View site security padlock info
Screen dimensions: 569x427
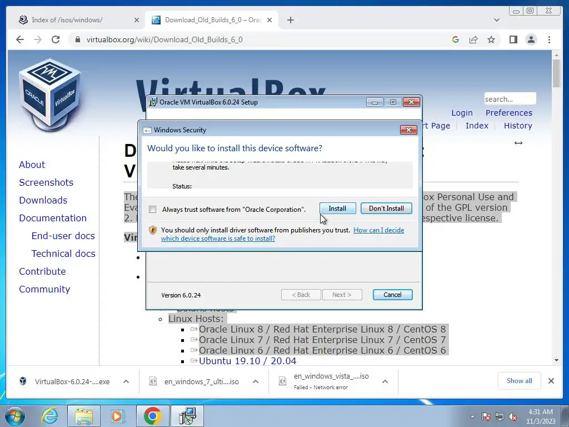[77, 39]
